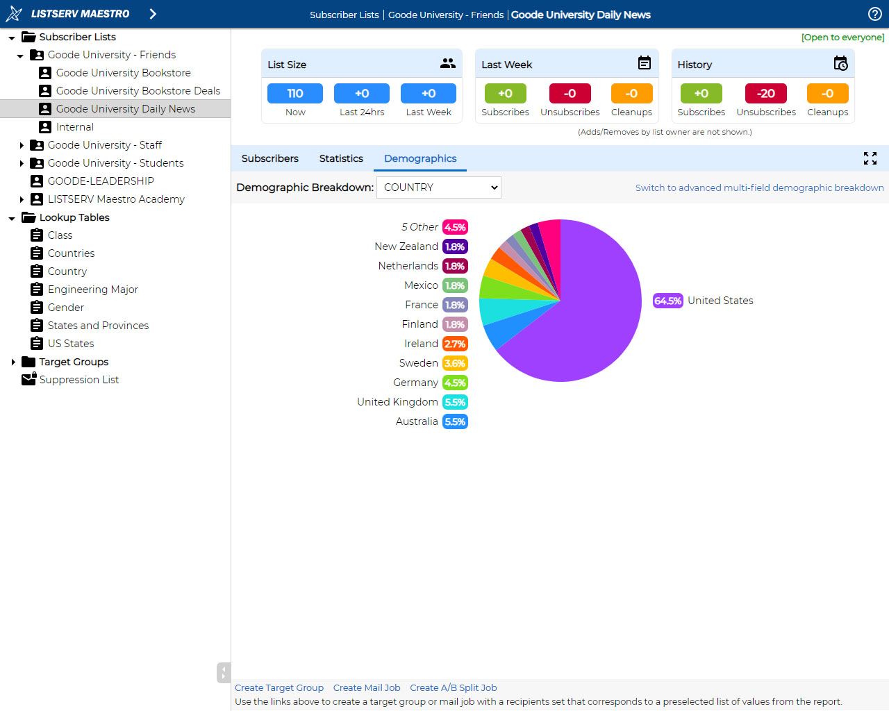This screenshot has width=889, height=711.
Task: Click the Subscriber Lists open folder icon
Action: (x=28, y=37)
